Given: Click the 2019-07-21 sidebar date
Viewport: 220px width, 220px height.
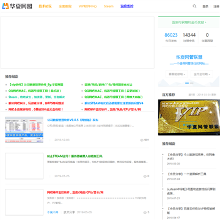Looking at the screenshot, I should click(x=174, y=198).
